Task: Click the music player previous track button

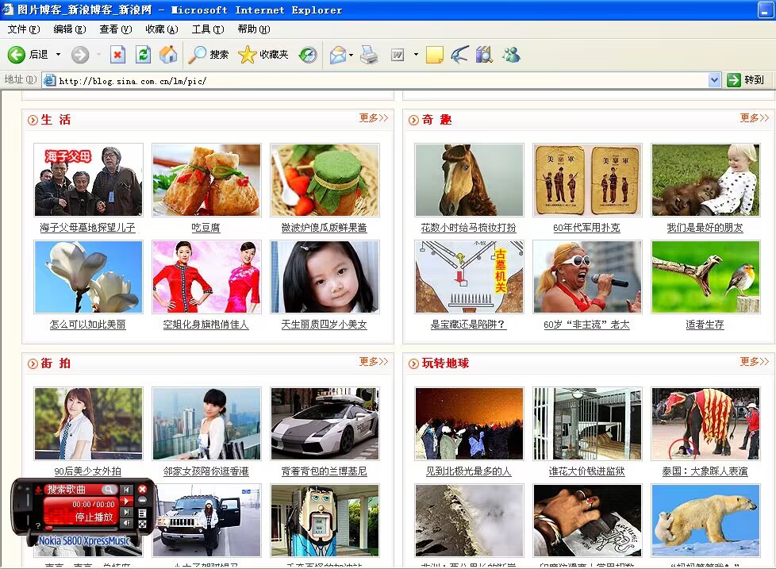Action: 126,490
